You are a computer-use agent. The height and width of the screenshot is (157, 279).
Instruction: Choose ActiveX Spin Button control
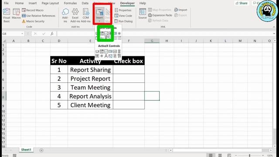[97, 56]
